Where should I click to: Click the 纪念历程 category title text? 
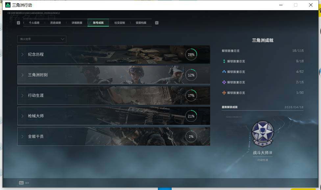pyautogui.click(x=36, y=54)
